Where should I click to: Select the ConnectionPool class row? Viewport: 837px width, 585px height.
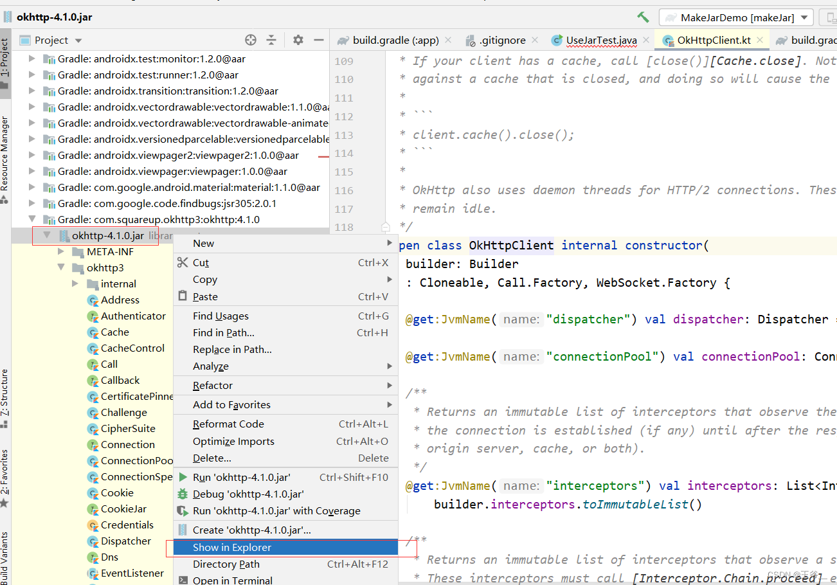[93, 461]
